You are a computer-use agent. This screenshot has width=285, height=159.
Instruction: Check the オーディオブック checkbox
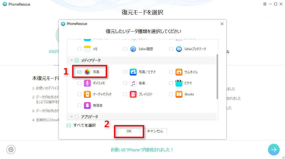(x=79, y=94)
